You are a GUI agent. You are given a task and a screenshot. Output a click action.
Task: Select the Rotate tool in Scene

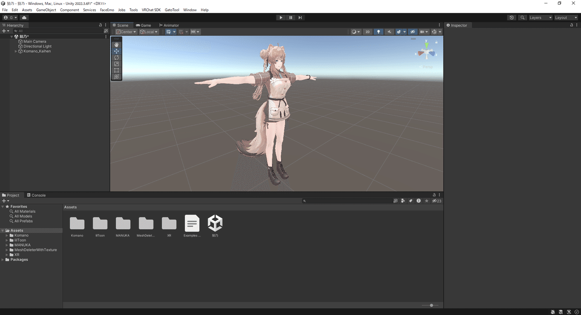coord(116,57)
